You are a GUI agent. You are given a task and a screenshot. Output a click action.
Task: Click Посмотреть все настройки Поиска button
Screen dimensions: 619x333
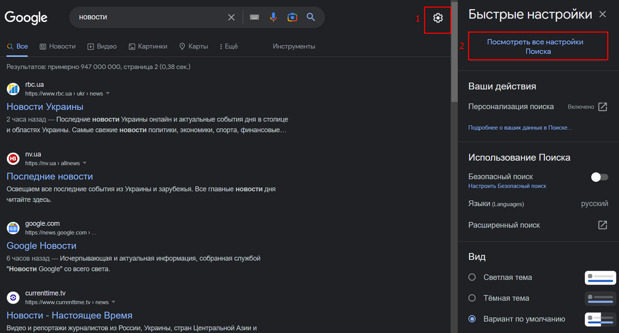538,46
